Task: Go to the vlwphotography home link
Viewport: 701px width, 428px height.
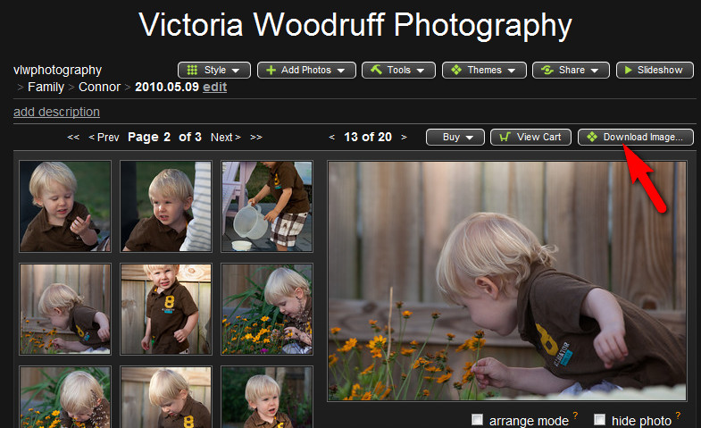Action: tap(58, 71)
